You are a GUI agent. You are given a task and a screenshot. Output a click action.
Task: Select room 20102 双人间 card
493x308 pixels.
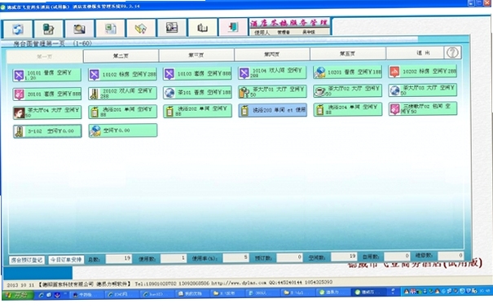[x=122, y=93]
